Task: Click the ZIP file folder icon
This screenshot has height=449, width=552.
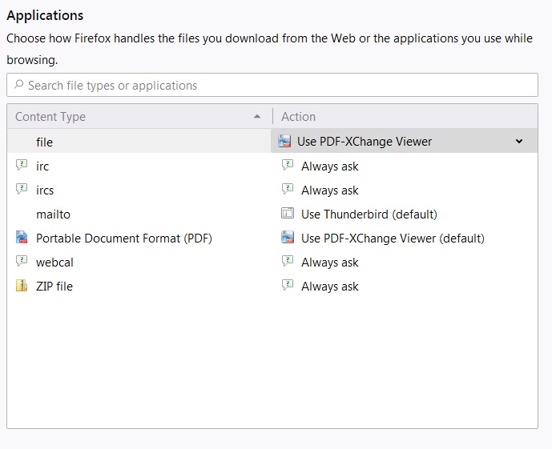Action: pyautogui.click(x=22, y=286)
